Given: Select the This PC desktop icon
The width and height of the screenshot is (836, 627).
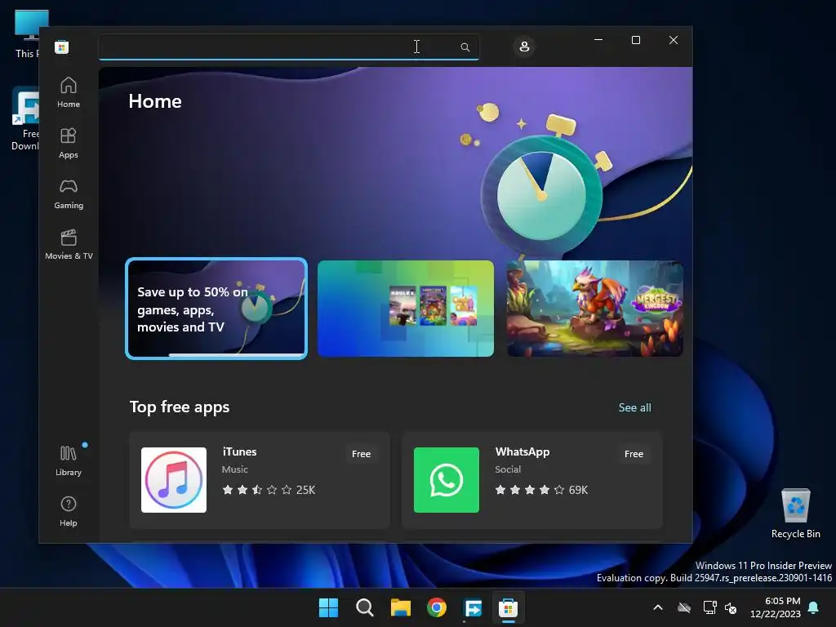Looking at the screenshot, I should click(27, 33).
